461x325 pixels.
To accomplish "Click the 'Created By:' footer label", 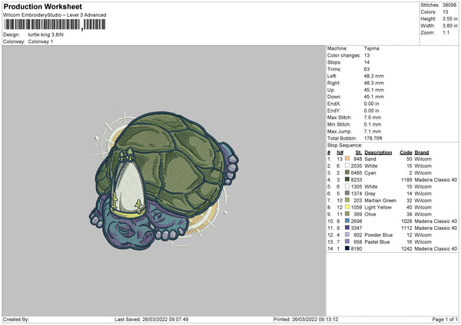I will coord(16,319).
